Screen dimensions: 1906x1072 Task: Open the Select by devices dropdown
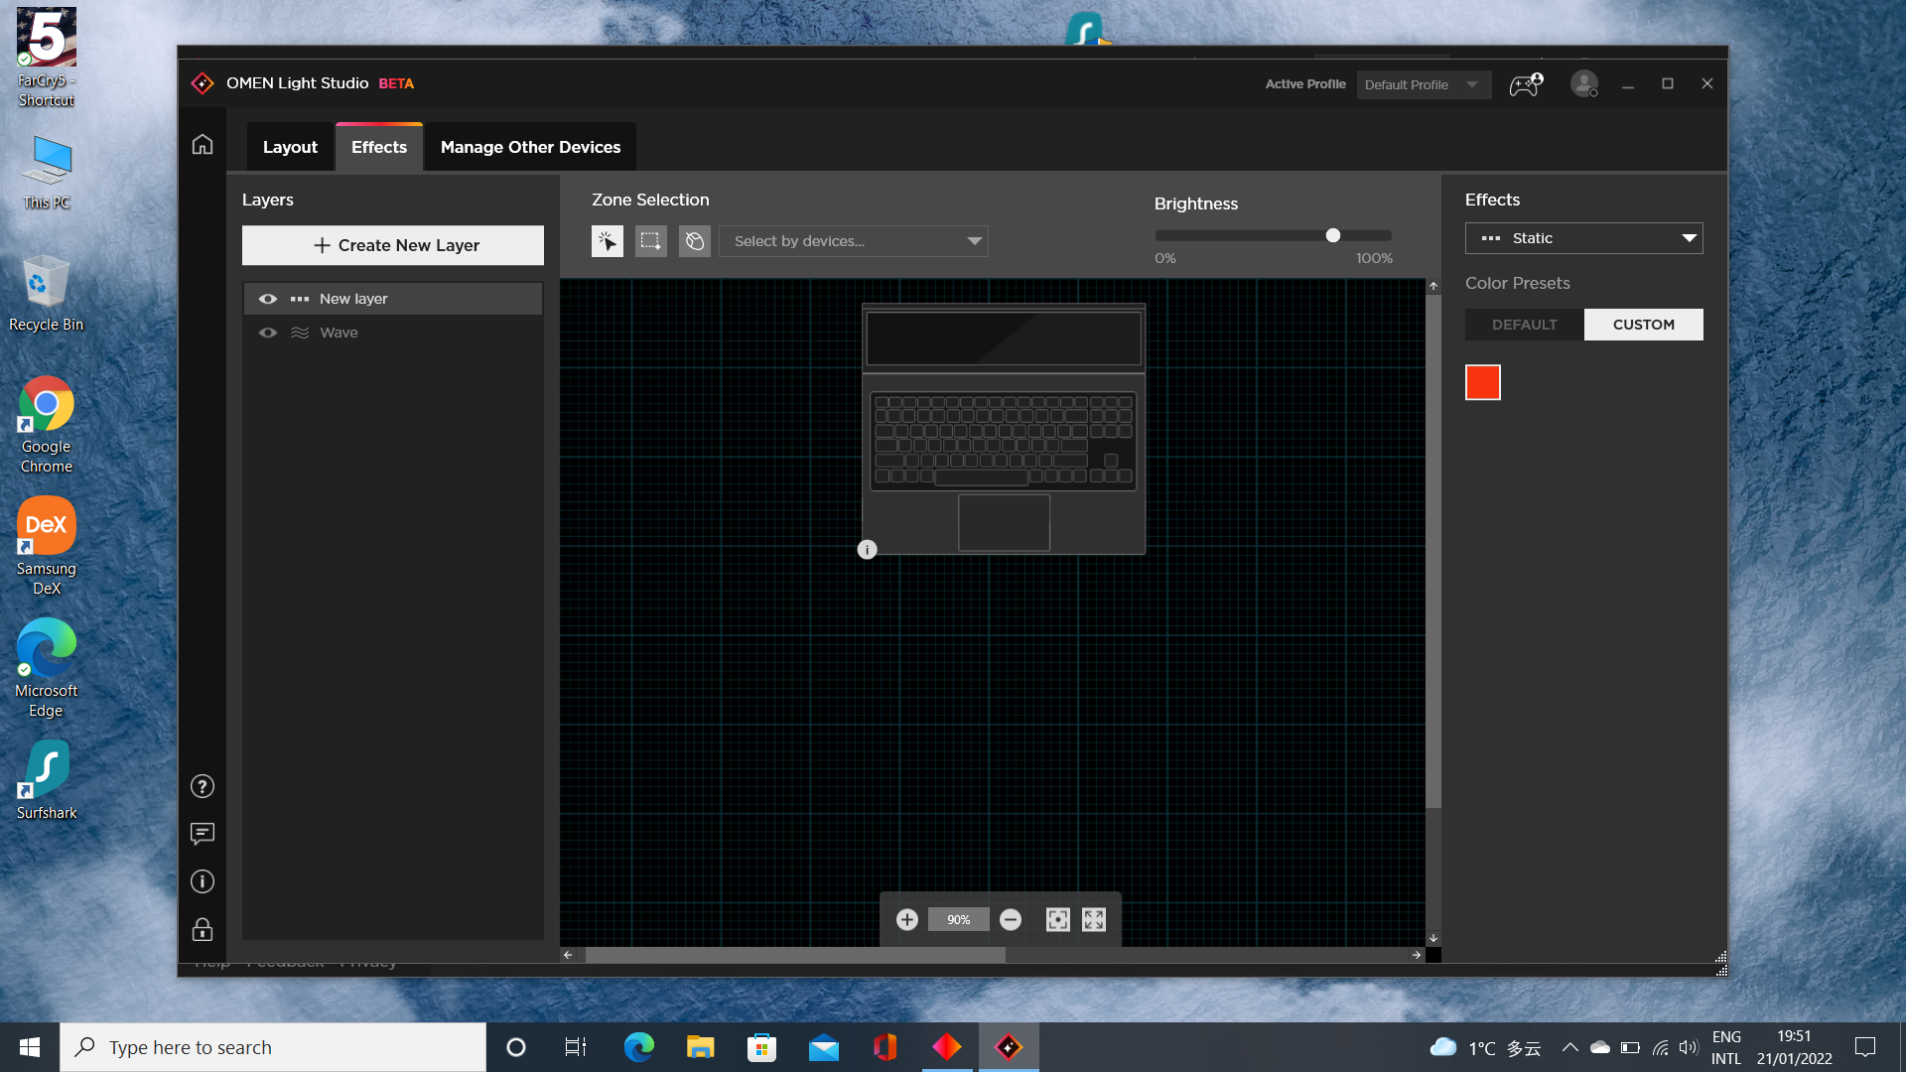pos(854,240)
